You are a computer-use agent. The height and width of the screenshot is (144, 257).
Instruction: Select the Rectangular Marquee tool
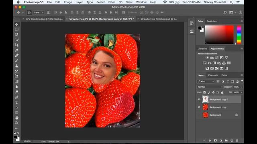click(x=16, y=29)
